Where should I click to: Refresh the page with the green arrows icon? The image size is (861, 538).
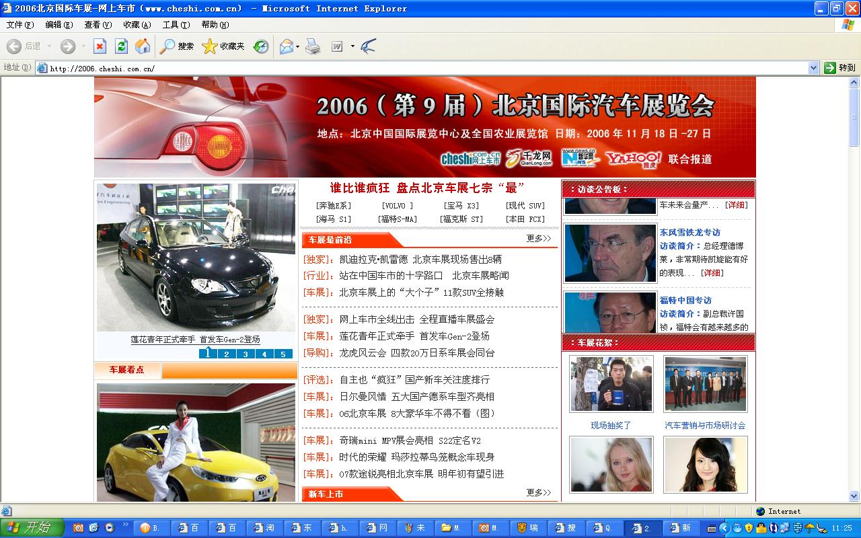tap(121, 46)
